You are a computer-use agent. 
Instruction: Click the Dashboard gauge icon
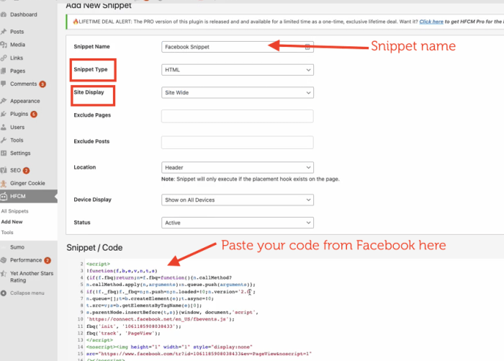4,14
